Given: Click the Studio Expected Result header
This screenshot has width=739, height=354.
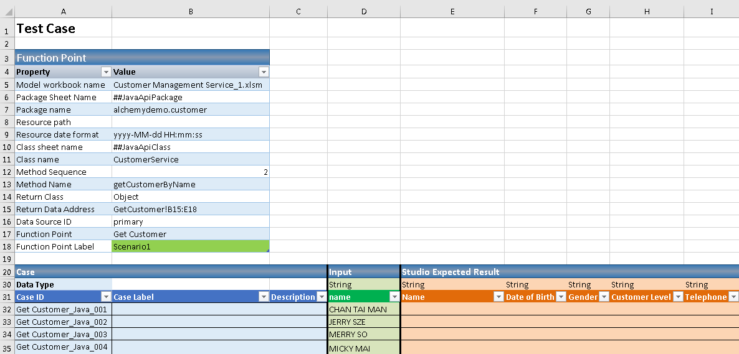Looking at the screenshot, I should pos(451,272).
